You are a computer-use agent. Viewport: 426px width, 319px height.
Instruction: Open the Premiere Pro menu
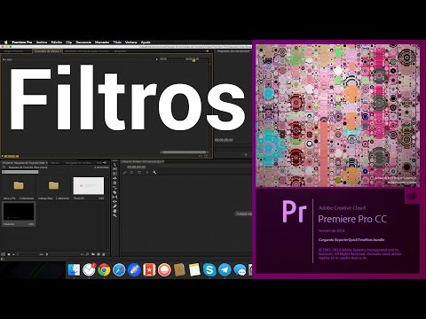coord(21,43)
